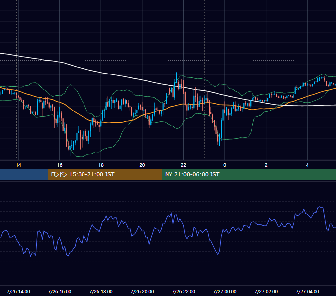Click the 7/26 14:00 date label

click(18, 291)
